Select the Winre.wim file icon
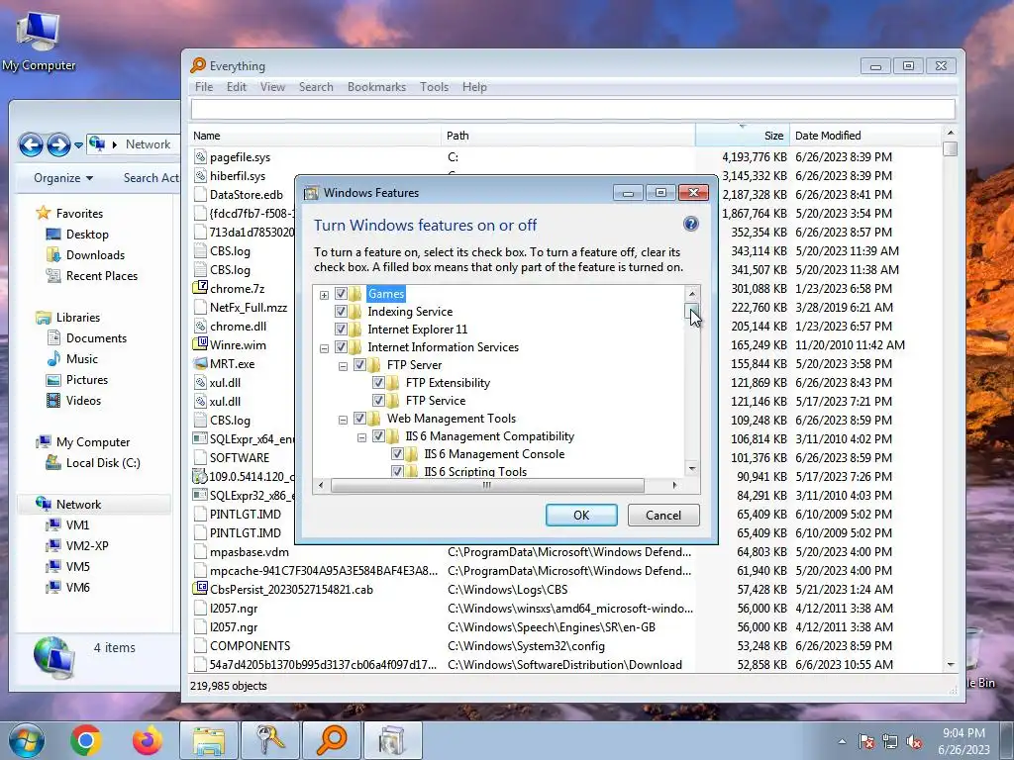This screenshot has width=1014, height=760. click(200, 343)
